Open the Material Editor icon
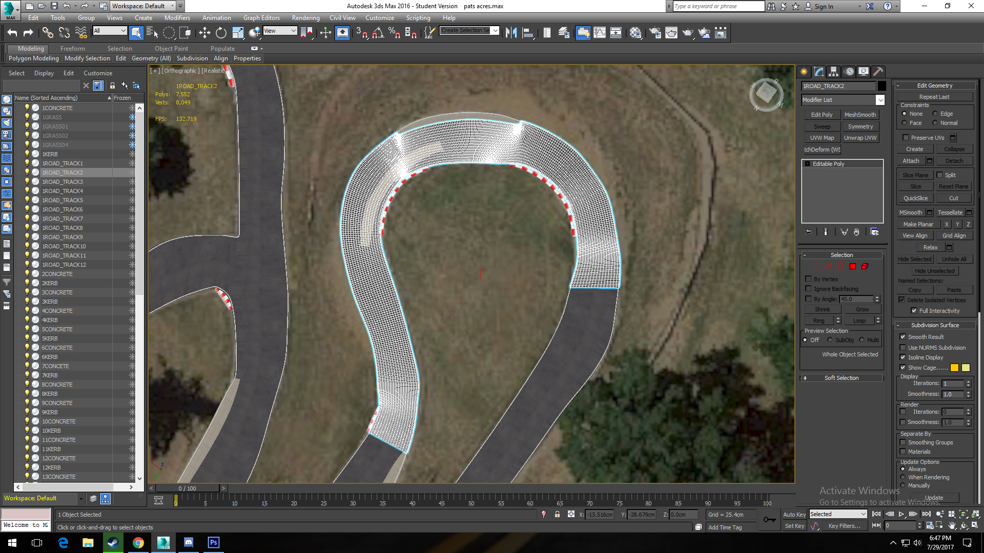Viewport: 984px width, 553px height. (635, 33)
